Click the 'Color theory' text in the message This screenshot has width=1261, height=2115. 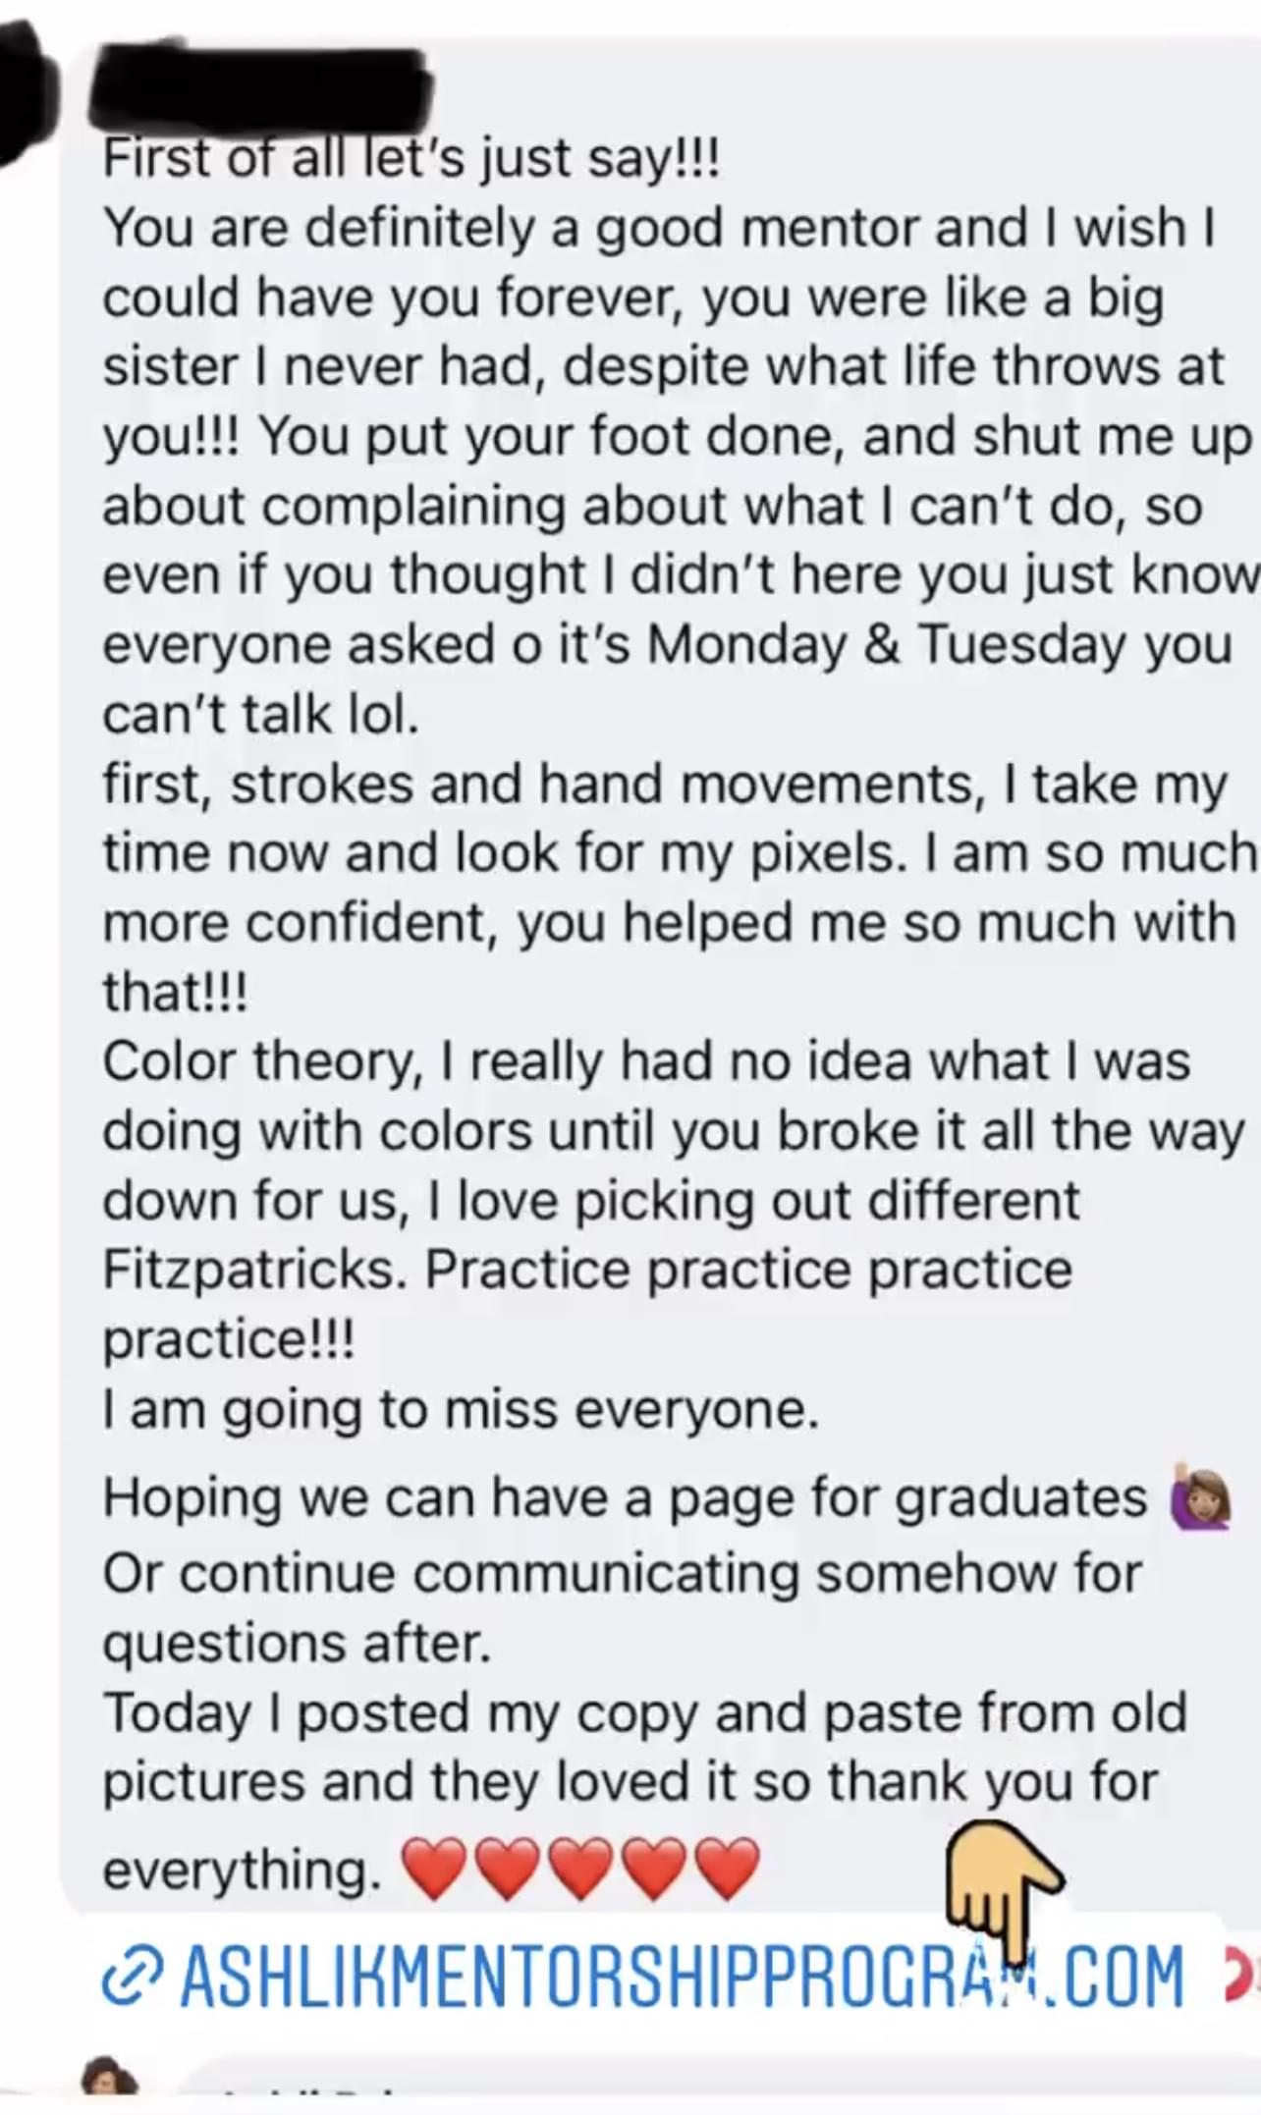(x=262, y=1062)
